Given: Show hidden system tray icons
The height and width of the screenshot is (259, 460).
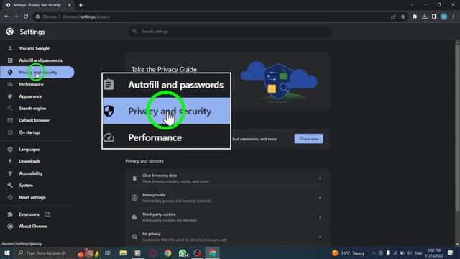Looking at the screenshot, I should click(x=374, y=253).
